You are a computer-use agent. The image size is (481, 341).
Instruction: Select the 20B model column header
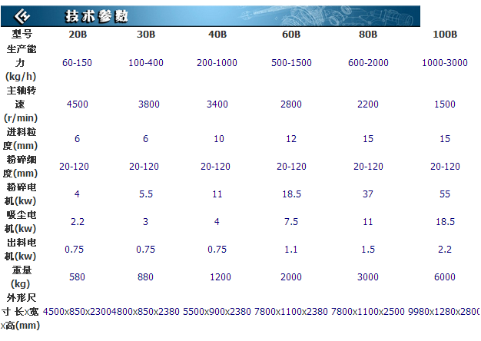tap(78, 35)
